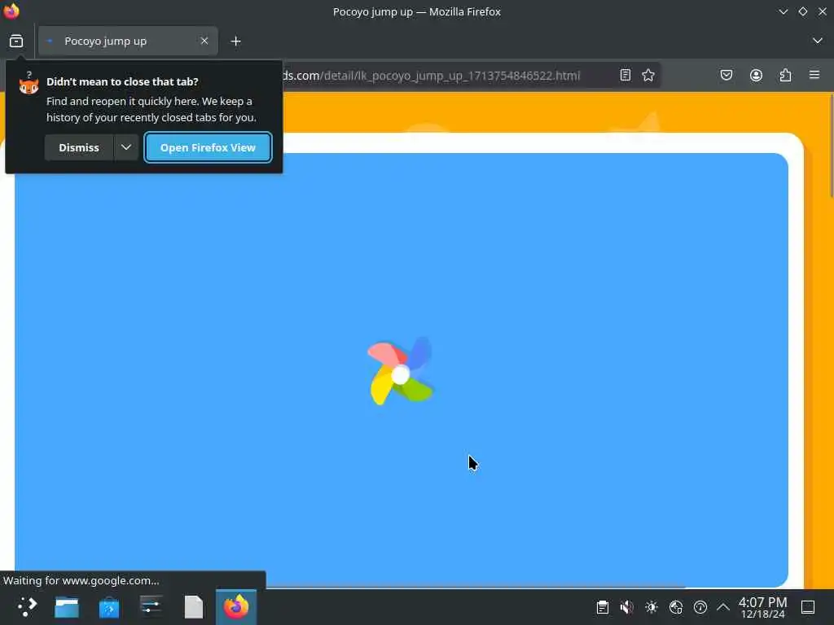The width and height of the screenshot is (834, 625).
Task: Open the blank document taskbar icon
Action: point(194,607)
